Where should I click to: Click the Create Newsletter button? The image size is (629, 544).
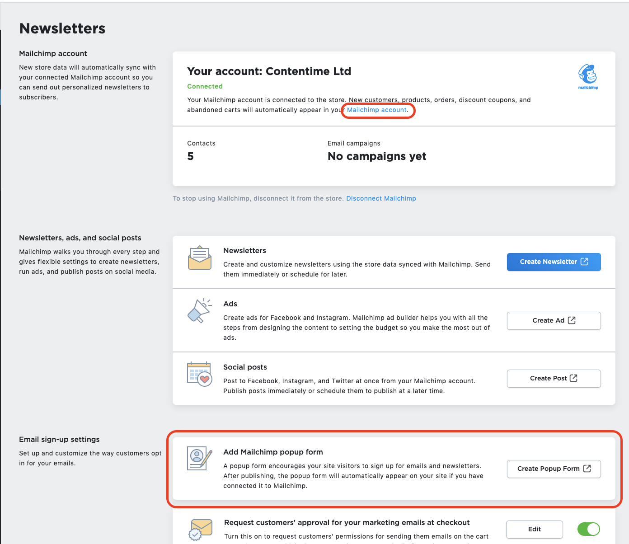click(x=554, y=262)
